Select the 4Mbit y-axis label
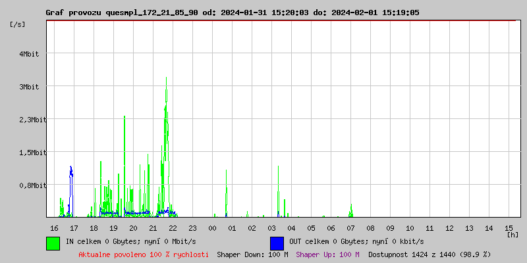 click(28, 54)
